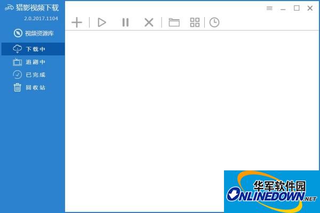Image resolution: width=320 pixels, height=213 pixels.
Task: Minimize the 猎影视频下载 window
Action: click(x=283, y=9)
